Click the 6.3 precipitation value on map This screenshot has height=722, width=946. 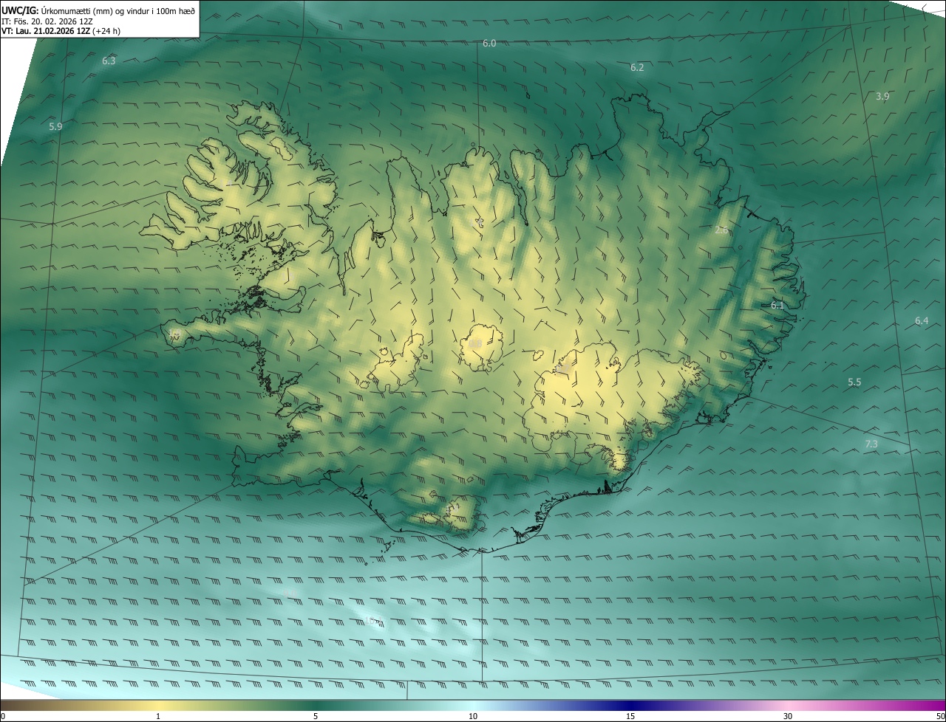click(x=109, y=61)
